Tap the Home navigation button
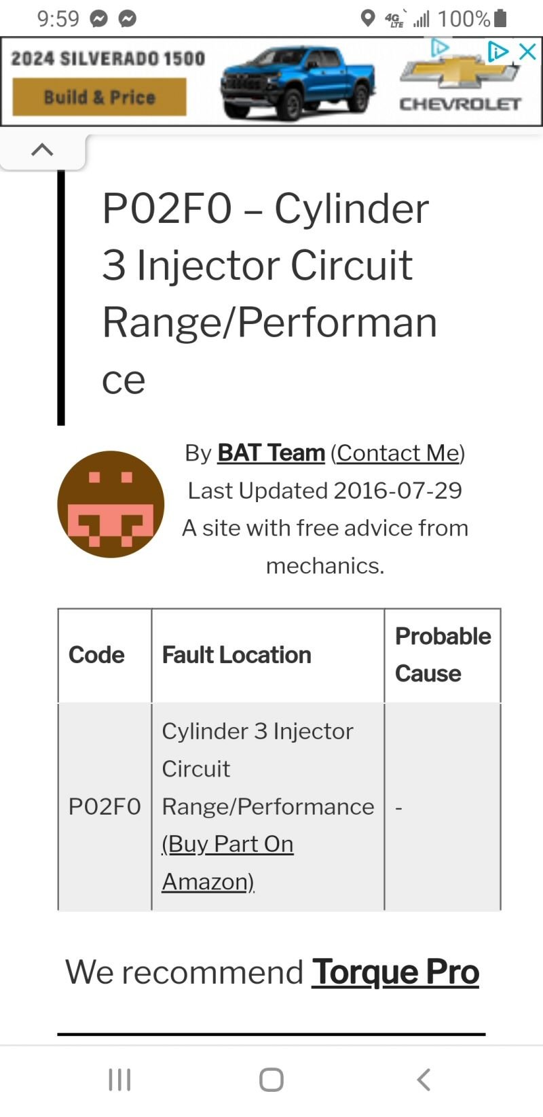 point(271,1079)
